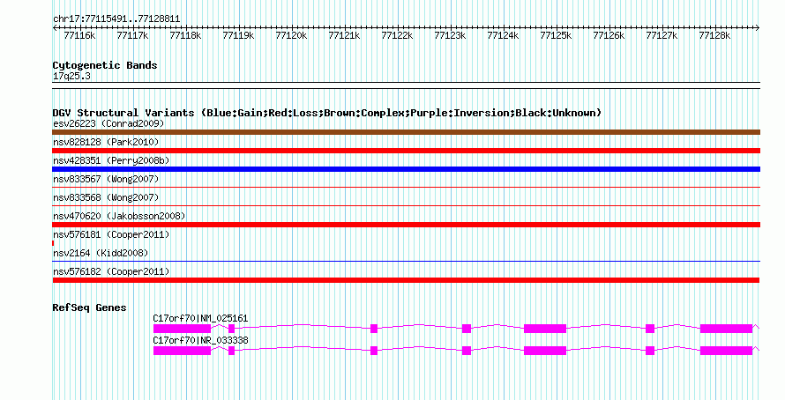Click the 77118k ruler label
Image resolution: width=785 pixels, height=400 pixels.
click(185, 35)
